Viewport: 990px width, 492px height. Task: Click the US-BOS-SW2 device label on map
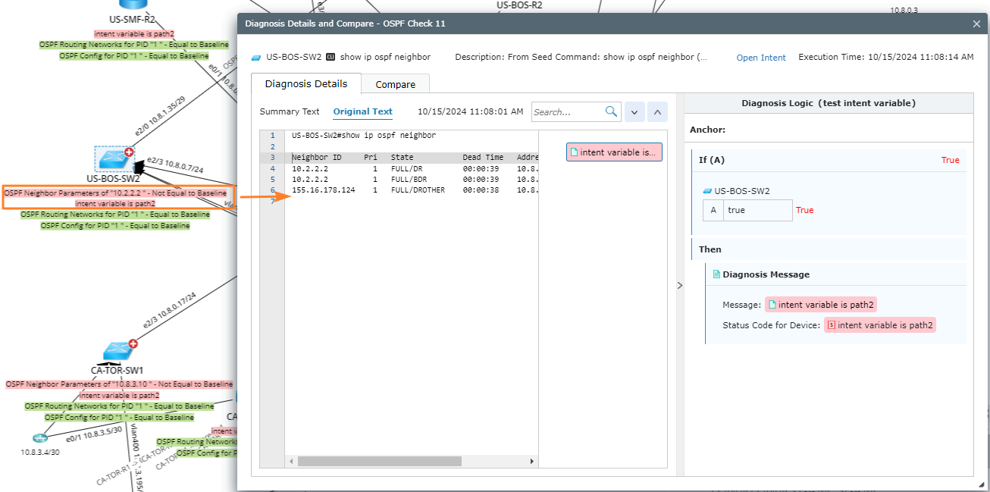(x=113, y=179)
